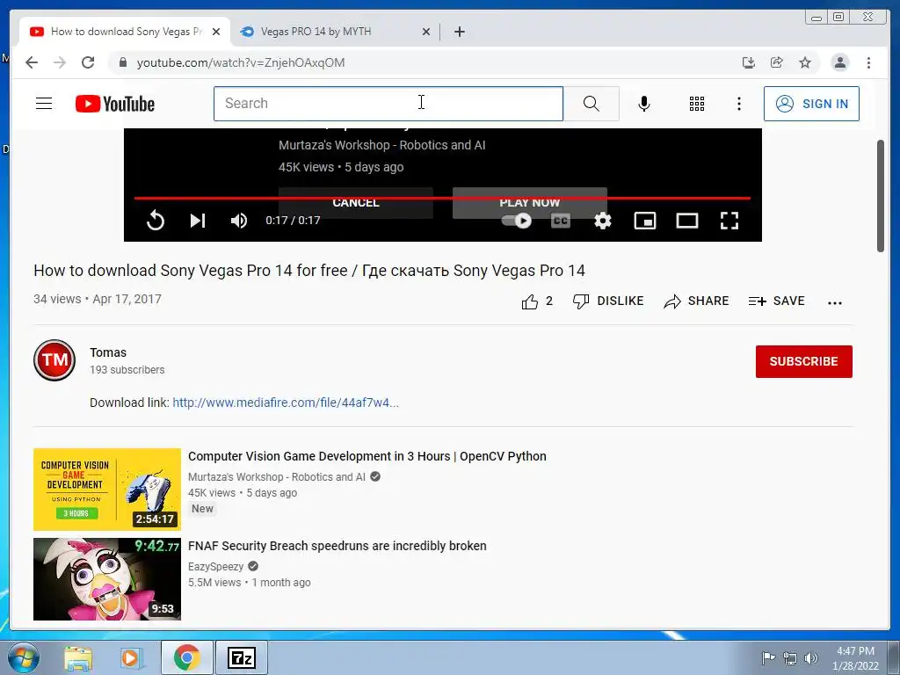900x675 pixels.
Task: Start voice search with microphone icon
Action: (644, 104)
